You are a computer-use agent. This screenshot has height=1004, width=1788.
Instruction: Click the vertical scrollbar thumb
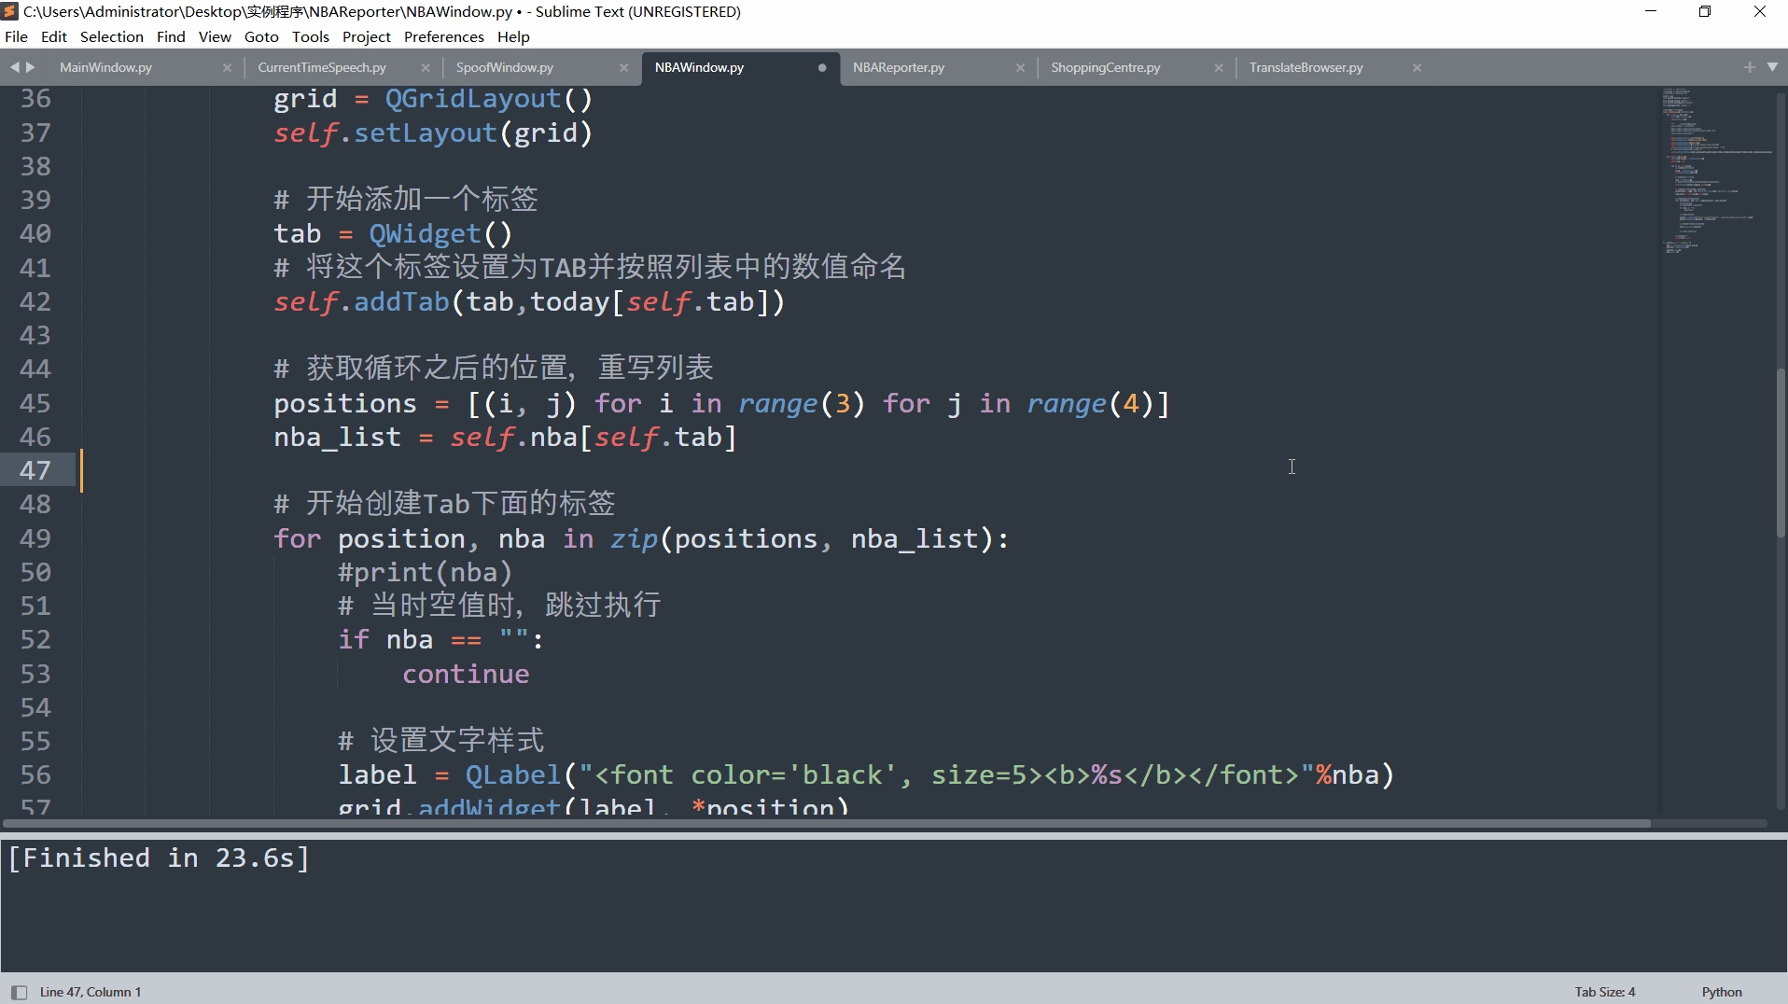(x=1781, y=453)
